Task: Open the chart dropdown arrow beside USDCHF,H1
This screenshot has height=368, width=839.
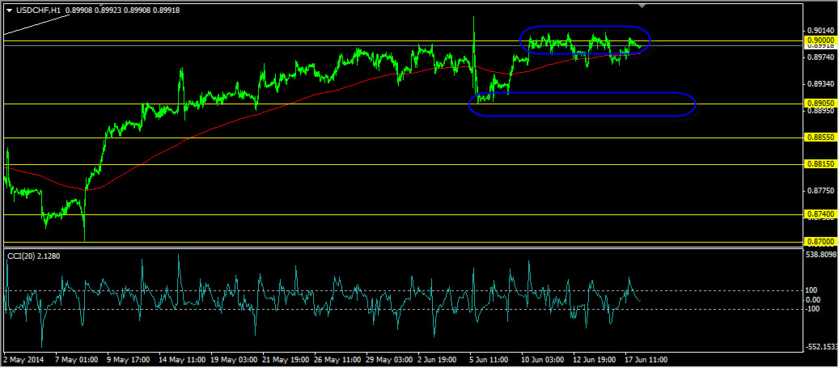Action: tap(9, 9)
